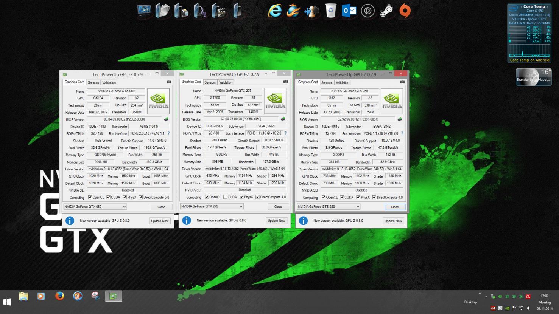Show hidden tray icons with the up arrow
The width and height of the screenshot is (559, 314).
click(x=486, y=297)
